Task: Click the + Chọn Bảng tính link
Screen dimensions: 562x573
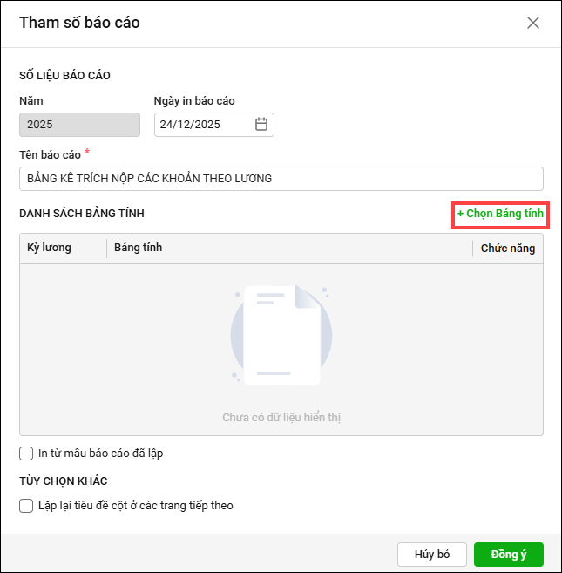Action: tap(500, 214)
